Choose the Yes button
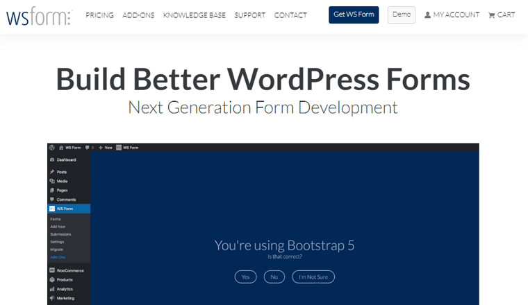Image resolution: width=528 pixels, height=305 pixels. click(245, 277)
